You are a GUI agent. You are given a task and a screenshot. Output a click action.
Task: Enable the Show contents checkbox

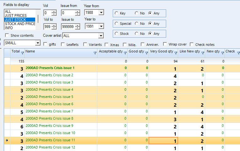[7, 35]
